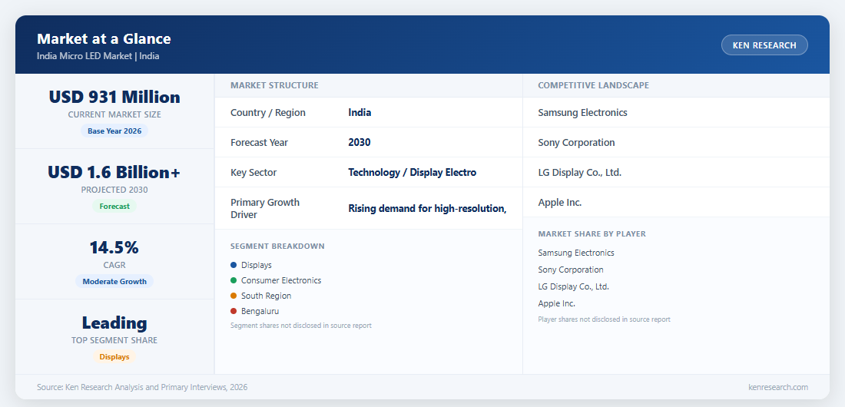Click the Segment shares not disclosed note

pos(300,326)
